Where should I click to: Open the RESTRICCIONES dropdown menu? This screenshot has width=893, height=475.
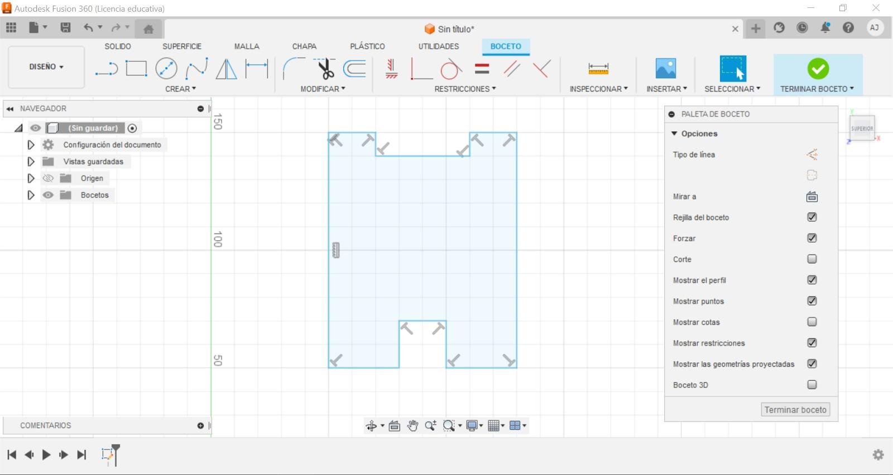tap(465, 89)
